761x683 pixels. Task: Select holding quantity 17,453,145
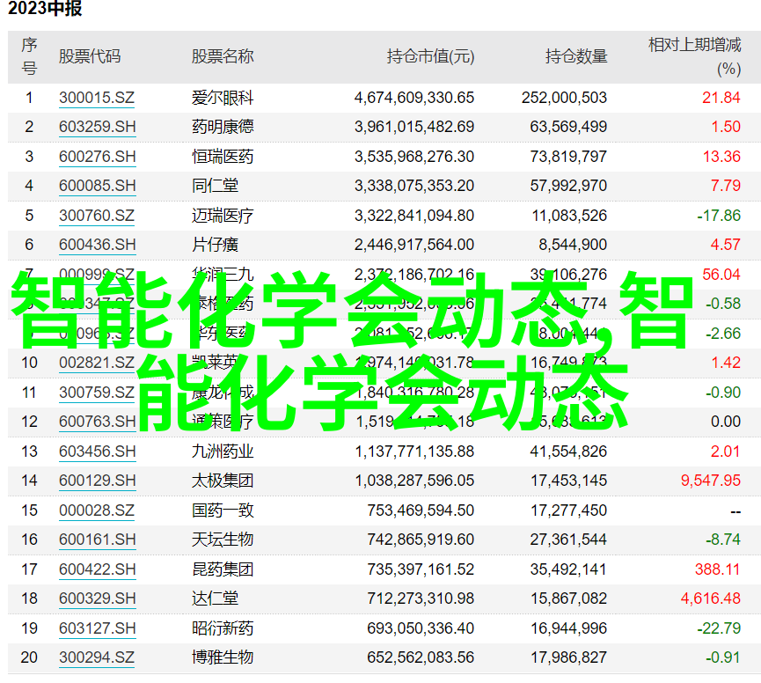(568, 481)
